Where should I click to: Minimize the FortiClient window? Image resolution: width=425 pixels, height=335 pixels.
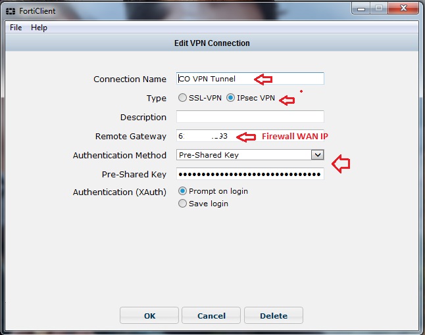[361, 9]
